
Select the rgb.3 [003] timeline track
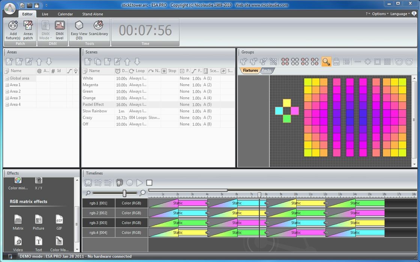(98, 223)
